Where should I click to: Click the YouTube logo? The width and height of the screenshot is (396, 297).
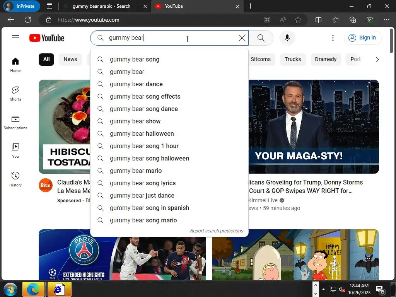tap(47, 38)
